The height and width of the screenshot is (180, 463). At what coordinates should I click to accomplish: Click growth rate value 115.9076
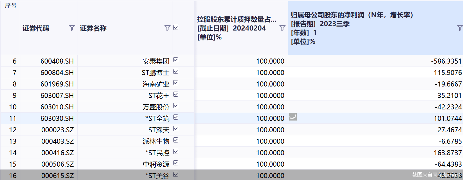(x=448, y=73)
